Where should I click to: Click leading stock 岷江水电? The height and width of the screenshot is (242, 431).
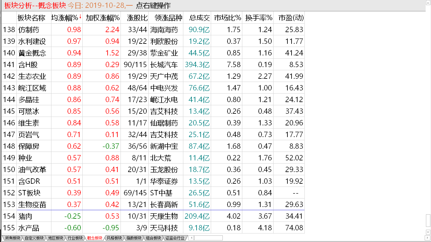tap(164, 100)
